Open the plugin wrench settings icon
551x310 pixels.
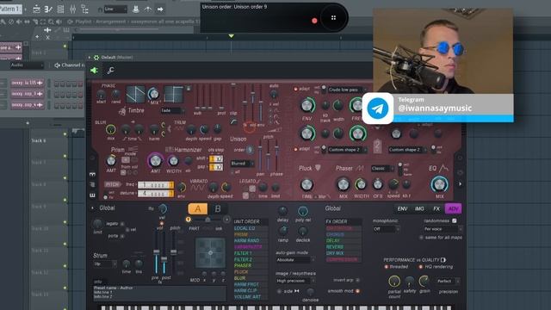pos(111,71)
